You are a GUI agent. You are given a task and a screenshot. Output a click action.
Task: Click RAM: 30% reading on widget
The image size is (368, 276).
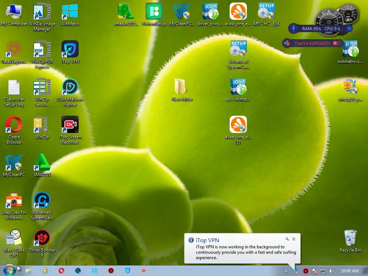pyautogui.click(x=311, y=29)
